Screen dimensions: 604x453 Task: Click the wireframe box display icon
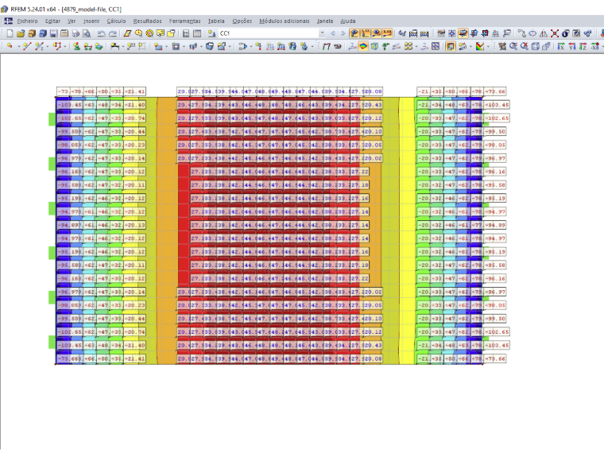click(536, 46)
